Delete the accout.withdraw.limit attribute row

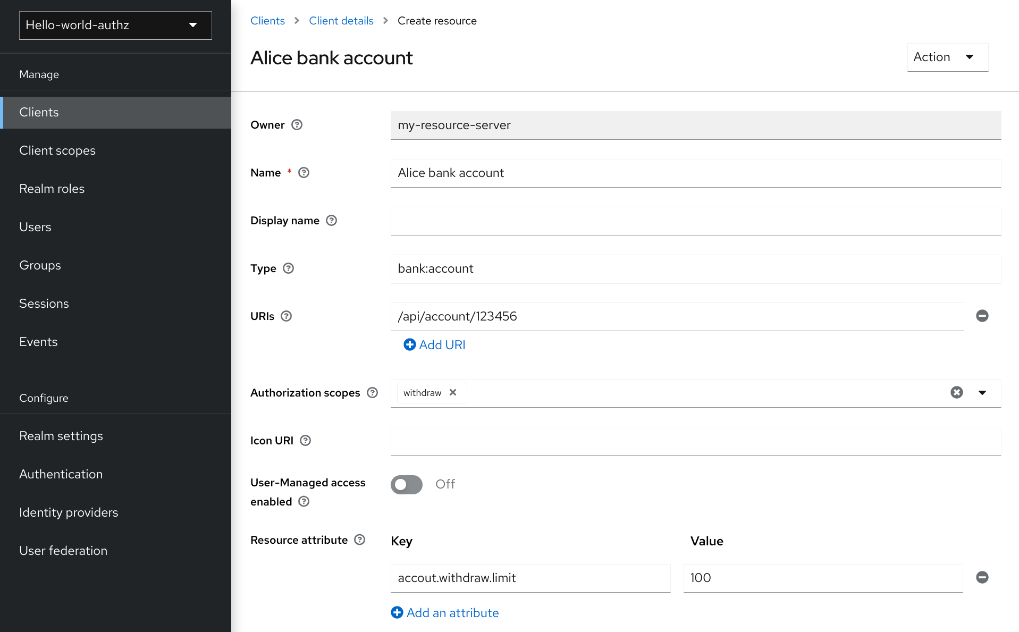click(x=982, y=578)
